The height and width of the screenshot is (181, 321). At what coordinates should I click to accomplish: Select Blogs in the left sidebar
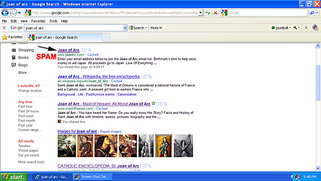pos(23,65)
